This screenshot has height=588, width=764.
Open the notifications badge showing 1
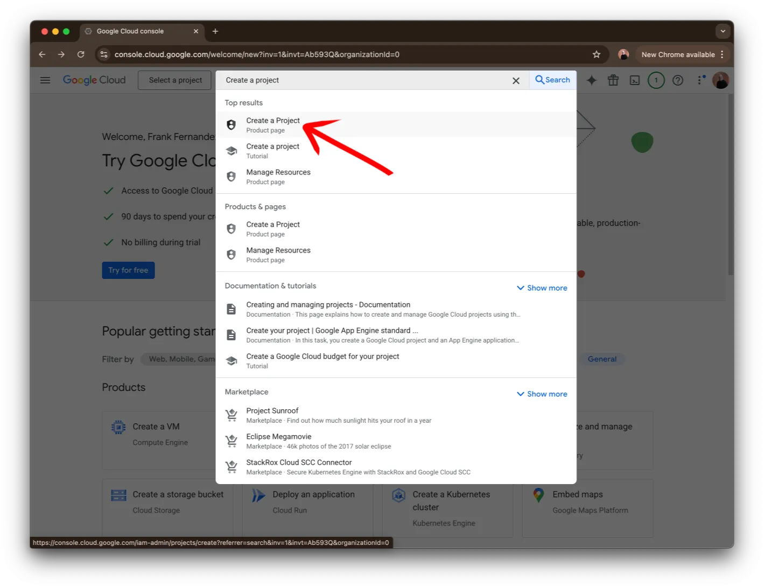tap(656, 80)
